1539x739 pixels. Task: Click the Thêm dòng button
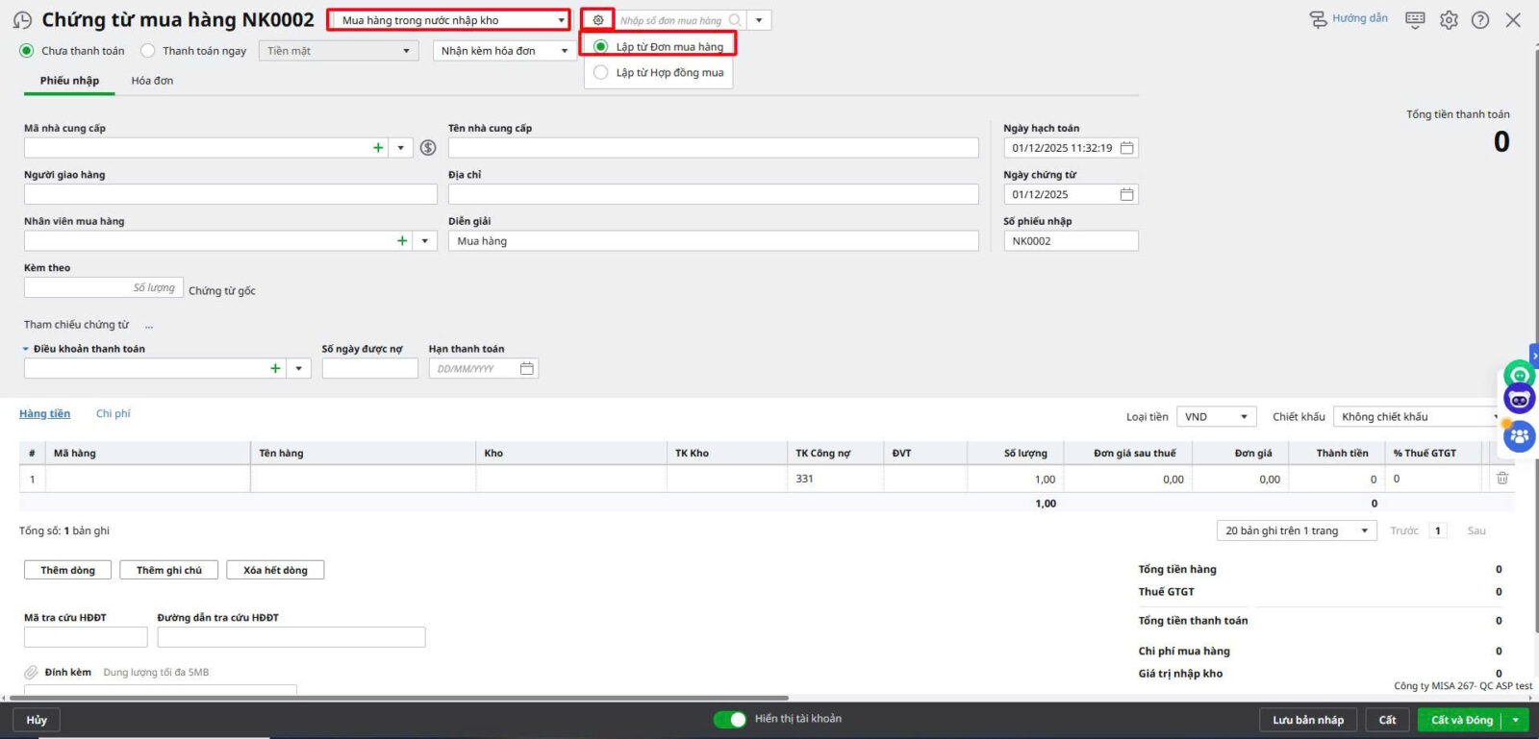click(x=67, y=571)
